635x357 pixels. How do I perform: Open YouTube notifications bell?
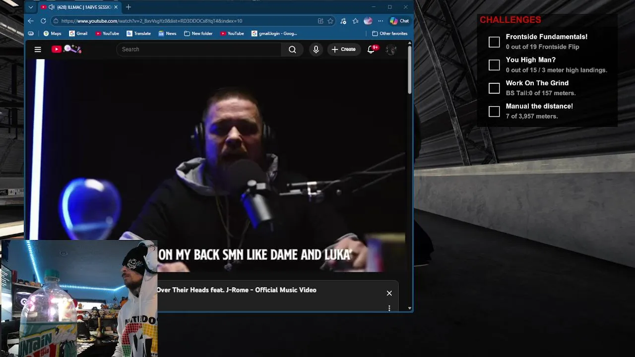point(371,49)
